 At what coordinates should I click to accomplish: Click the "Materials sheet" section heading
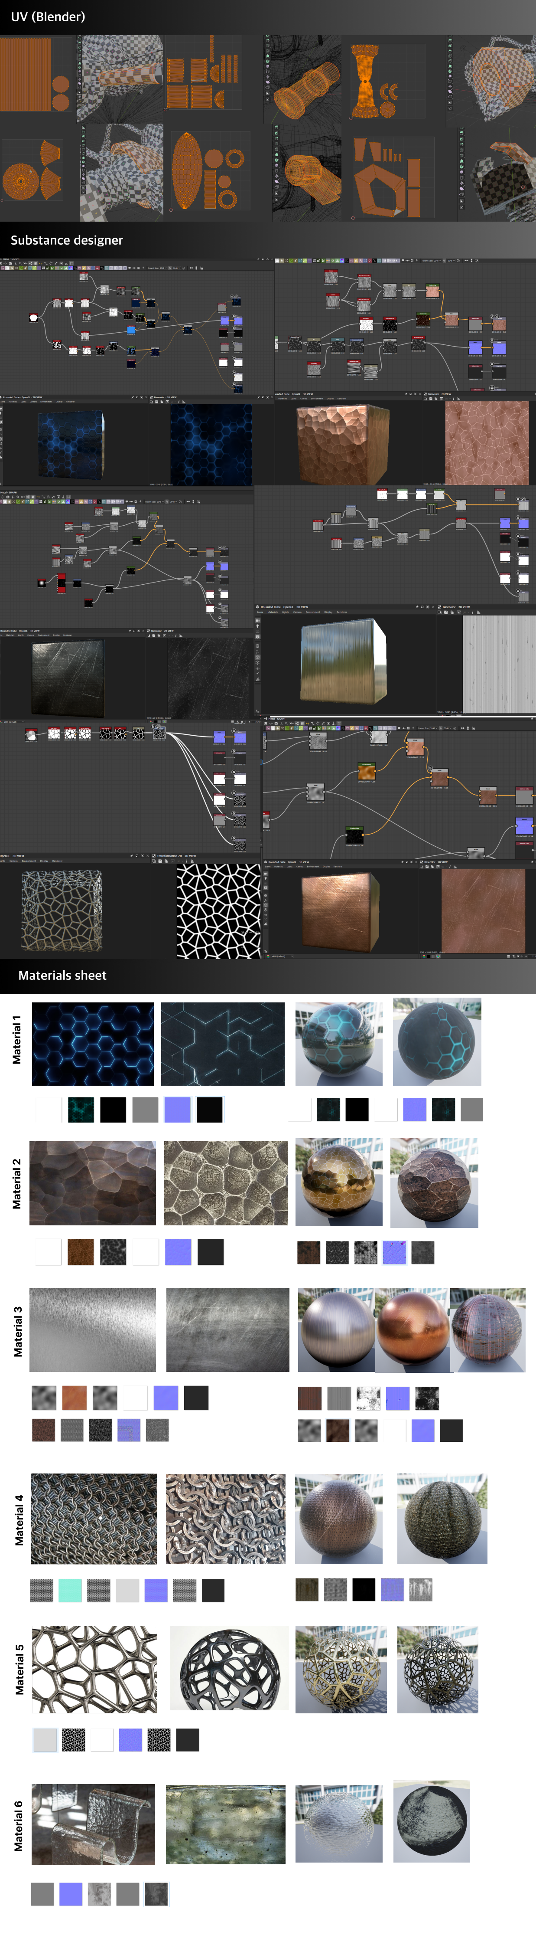tap(62, 975)
